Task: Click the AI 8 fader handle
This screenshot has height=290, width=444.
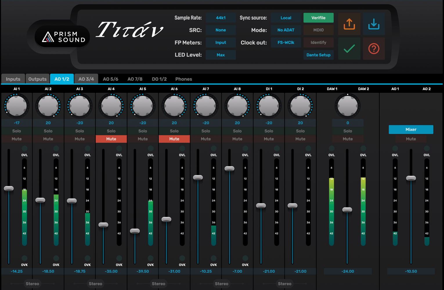Action: pyautogui.click(x=229, y=168)
